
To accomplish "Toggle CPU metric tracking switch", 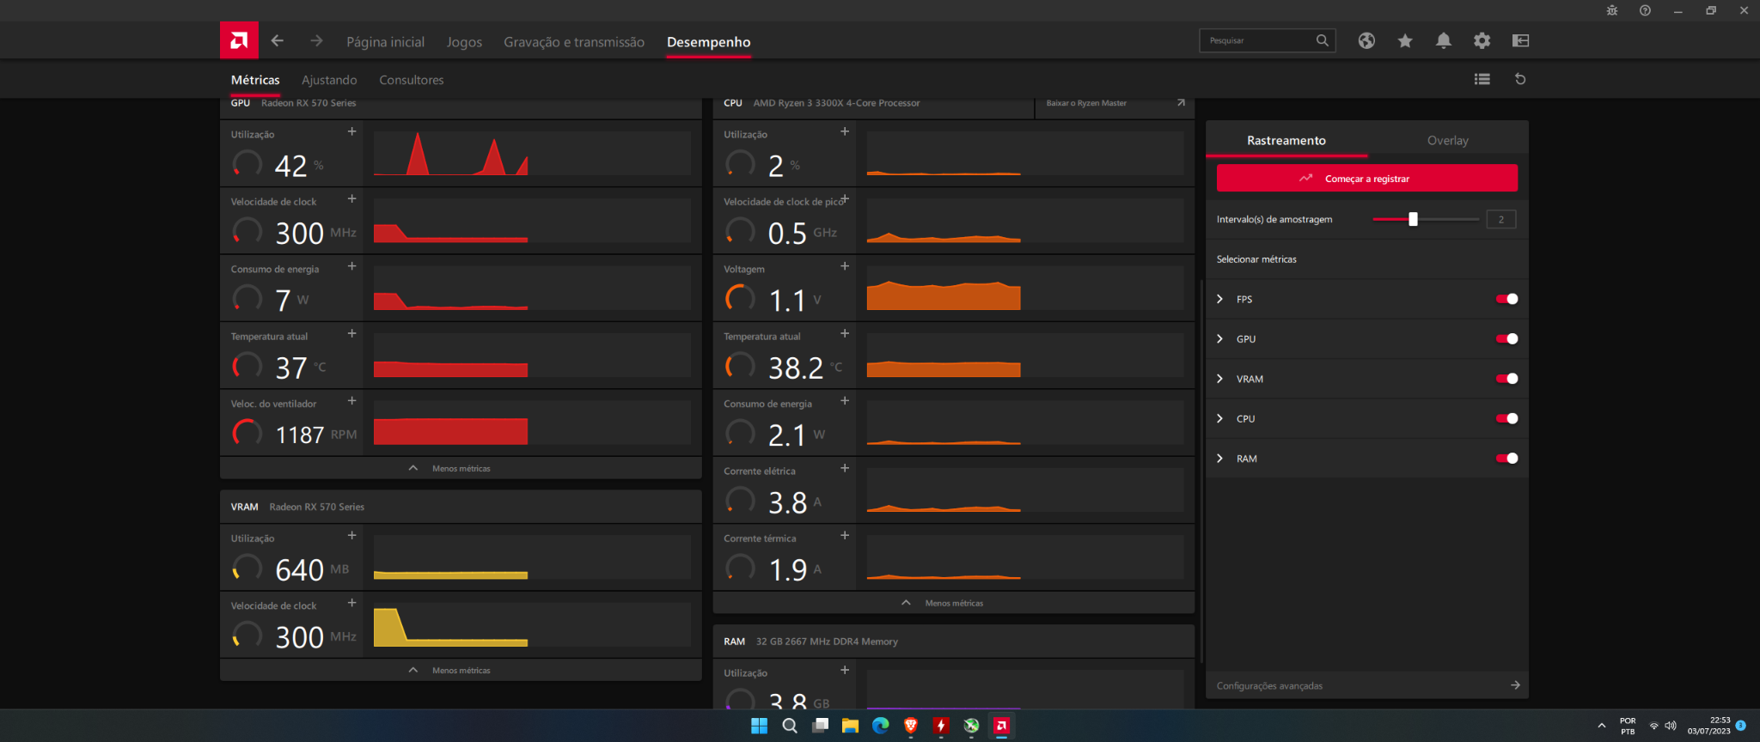I will (1507, 418).
